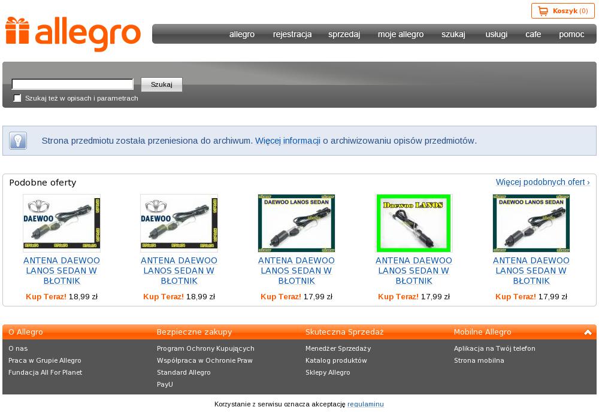Screen dimensions: 599x416
Task: Open Praca w Grupie Allegro link
Action: pyautogui.click(x=45, y=360)
